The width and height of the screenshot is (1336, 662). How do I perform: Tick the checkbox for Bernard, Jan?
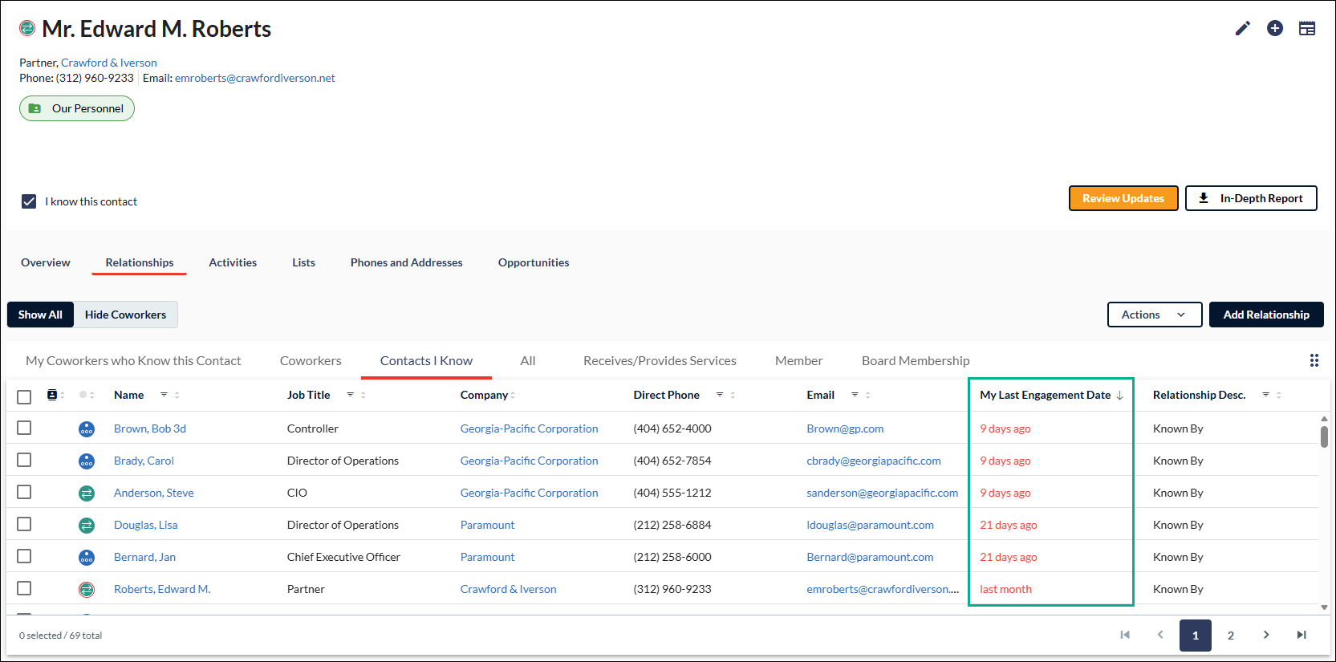pos(24,556)
